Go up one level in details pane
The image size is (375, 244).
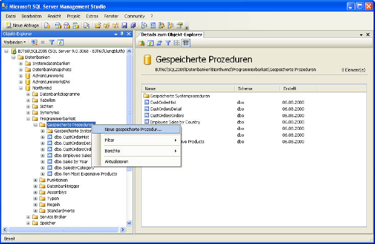[x=141, y=43]
